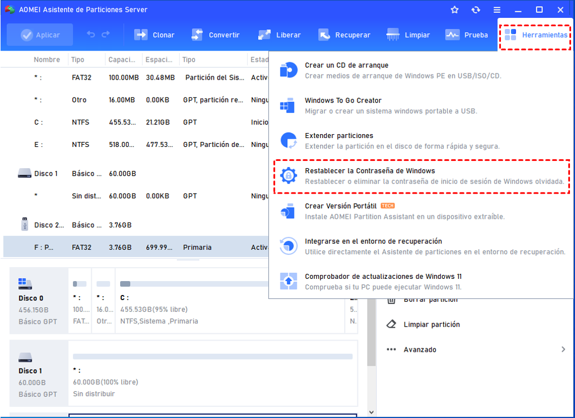
Task: Click the gear-lock password reset icon
Action: pyautogui.click(x=288, y=176)
